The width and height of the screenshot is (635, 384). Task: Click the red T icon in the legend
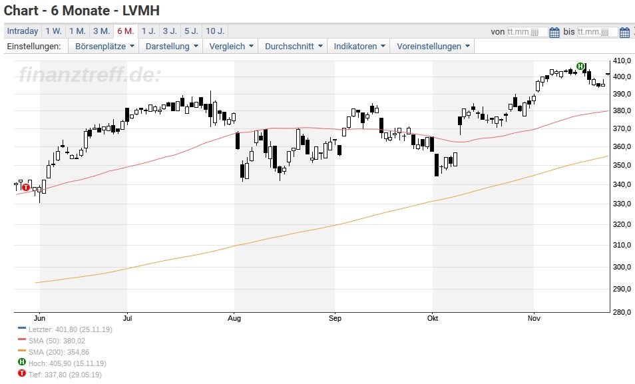tap(22, 373)
